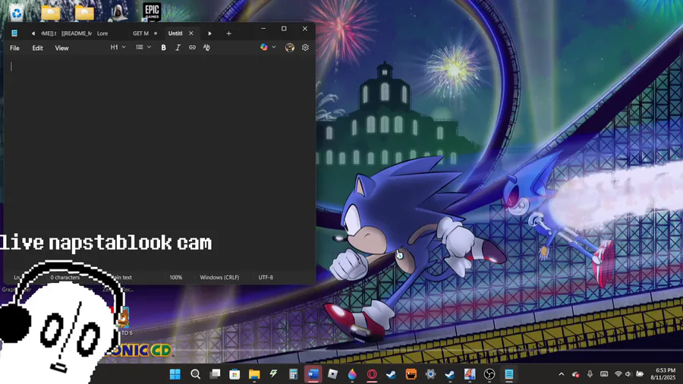Open the Notepad account profile picture

(x=290, y=48)
